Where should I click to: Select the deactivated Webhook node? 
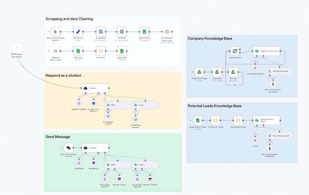tap(56, 51)
